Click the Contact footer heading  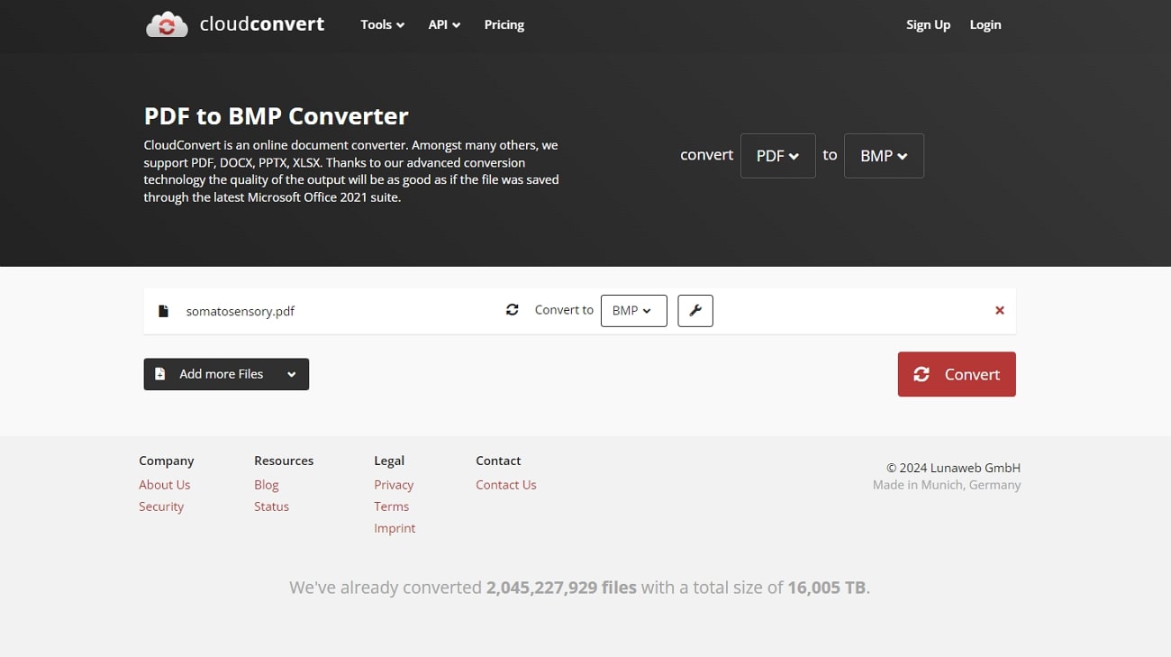(x=498, y=461)
